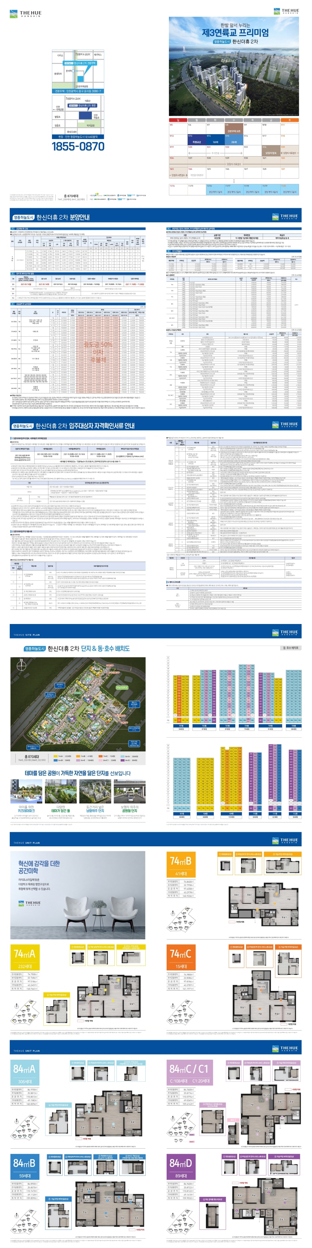Select the yellow '74㎡B' unit type box
Screen dimensions: 312x1248
coord(181,865)
